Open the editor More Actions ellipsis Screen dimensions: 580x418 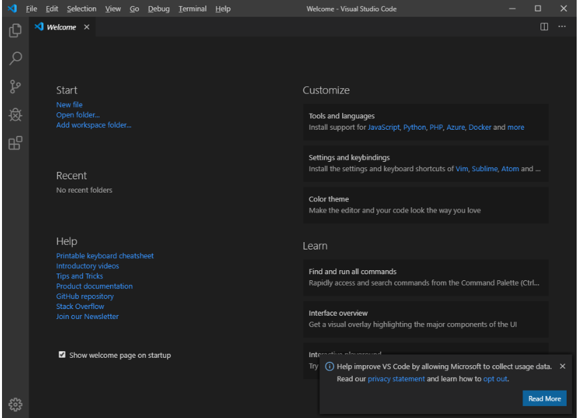point(562,27)
